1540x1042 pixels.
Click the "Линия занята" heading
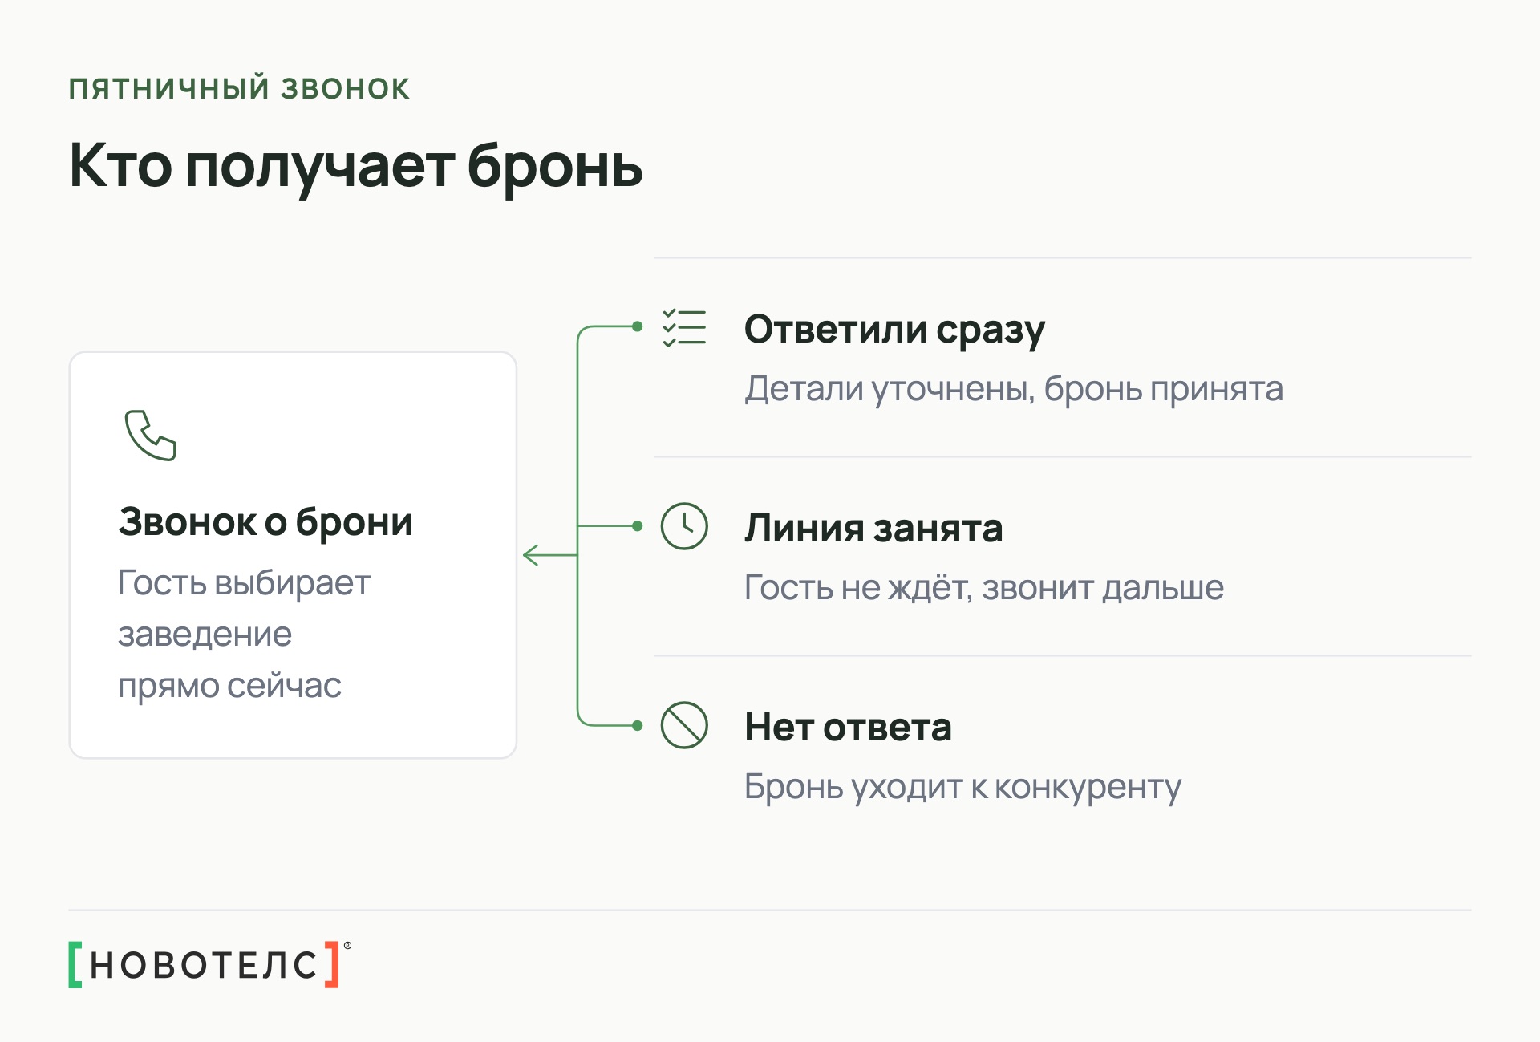(873, 529)
